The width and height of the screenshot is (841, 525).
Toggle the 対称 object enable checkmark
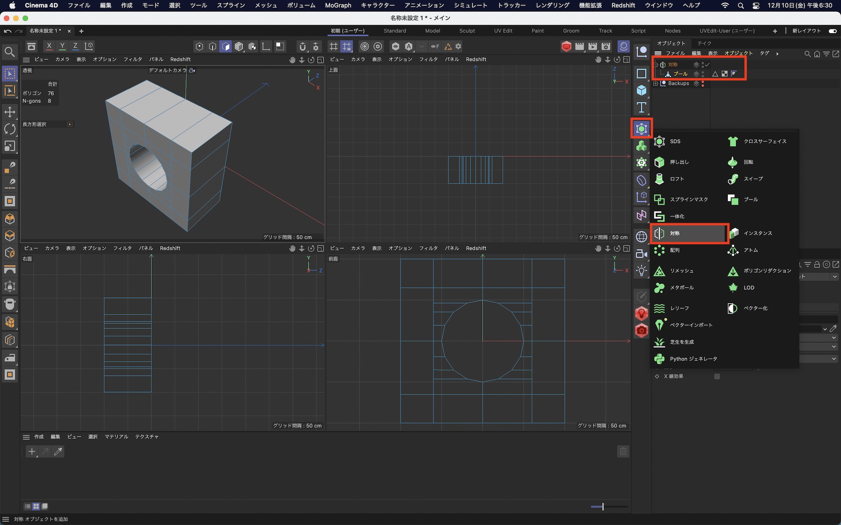[x=708, y=65]
